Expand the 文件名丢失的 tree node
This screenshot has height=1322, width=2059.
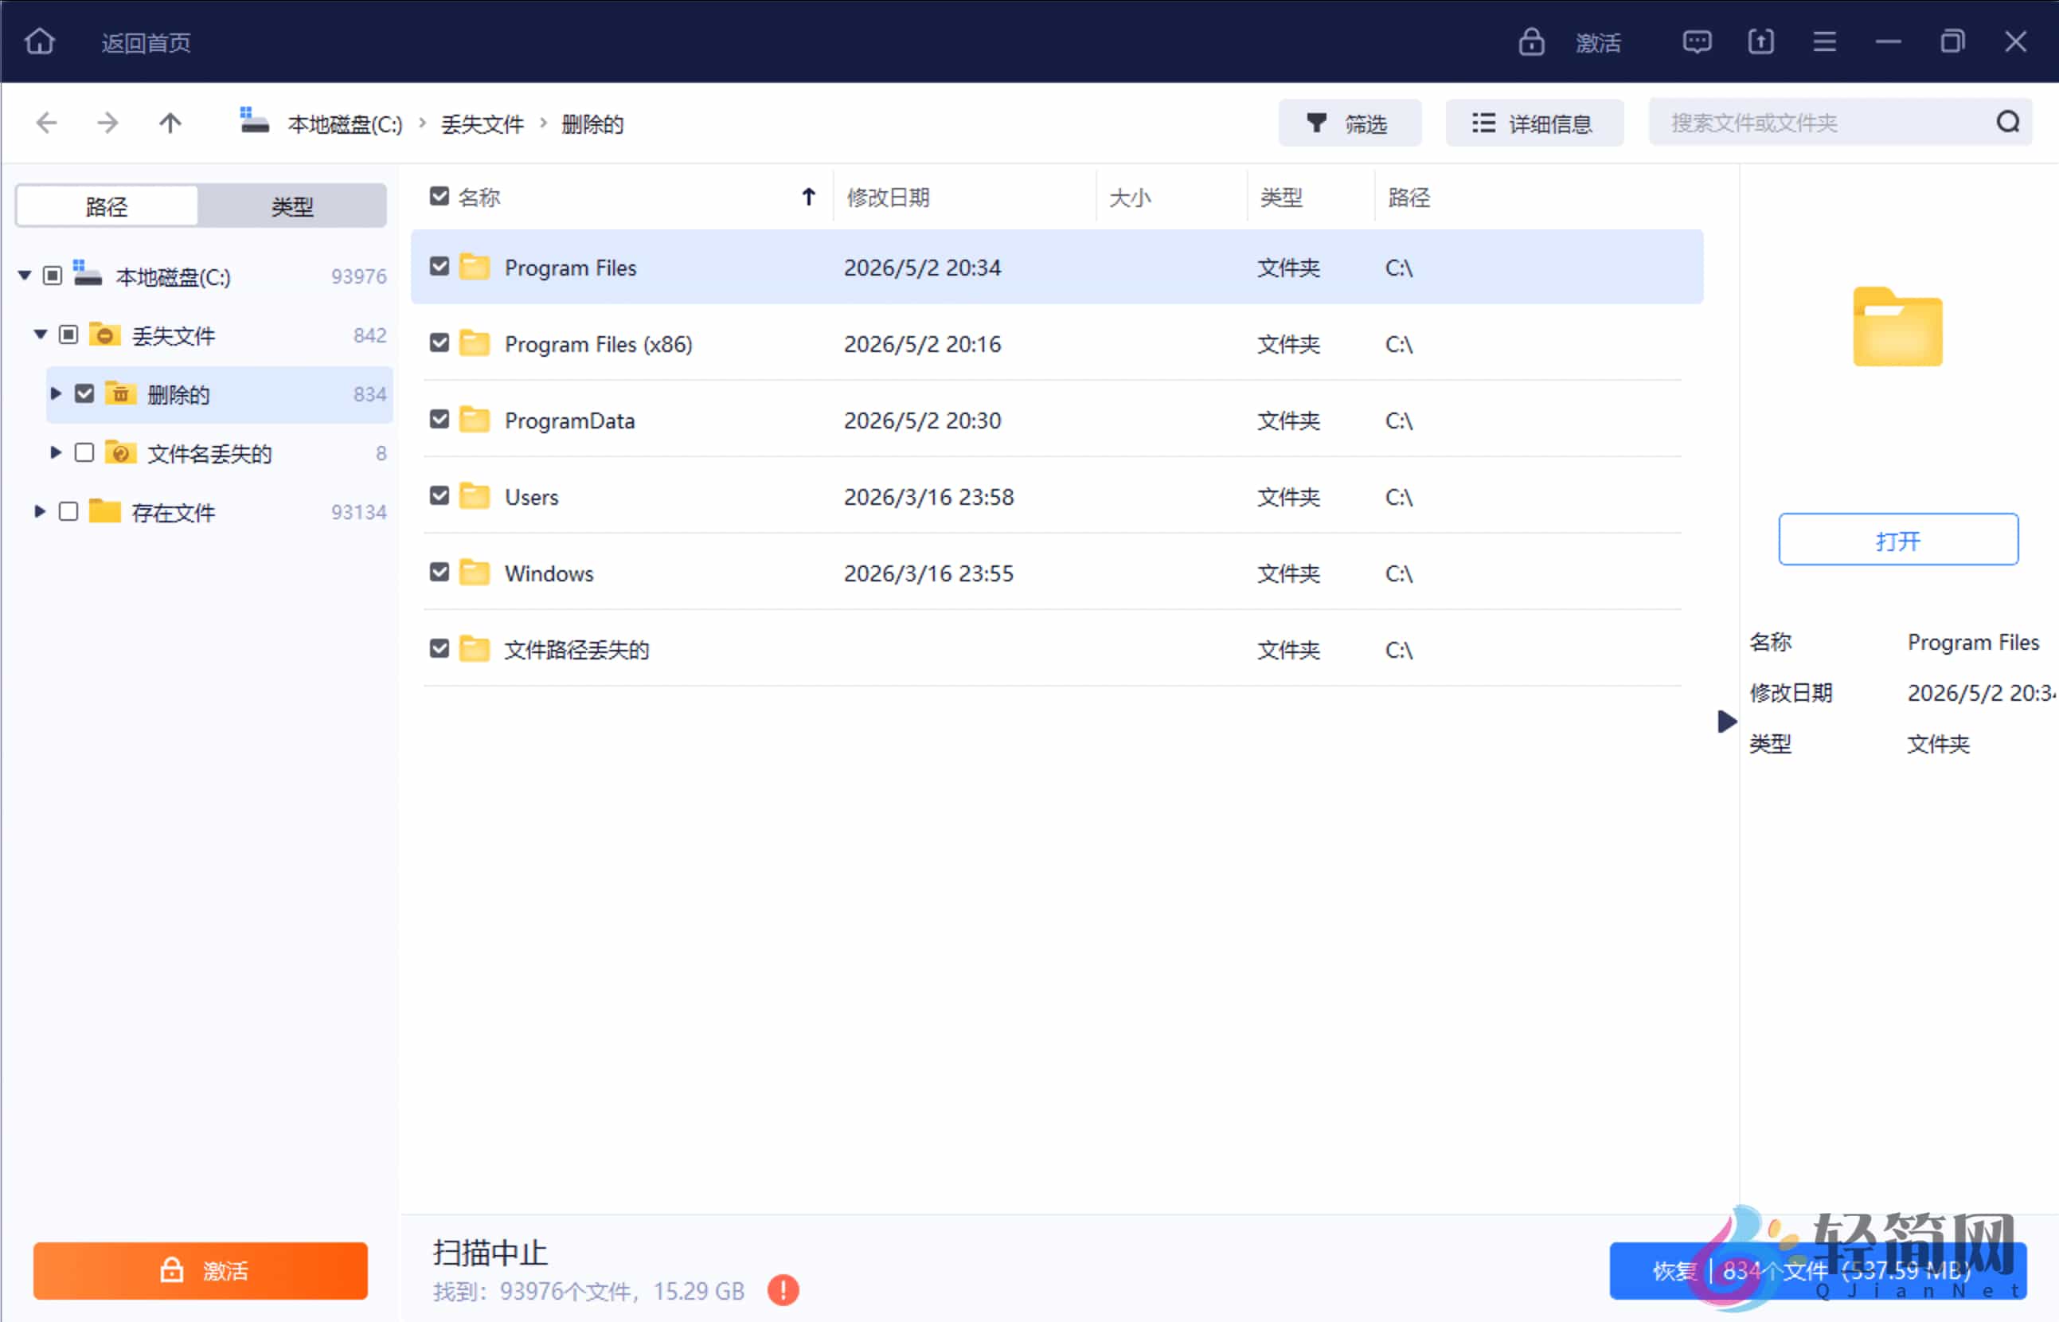(x=56, y=452)
